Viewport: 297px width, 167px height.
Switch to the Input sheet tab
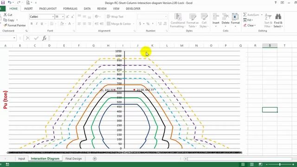coord(21,159)
